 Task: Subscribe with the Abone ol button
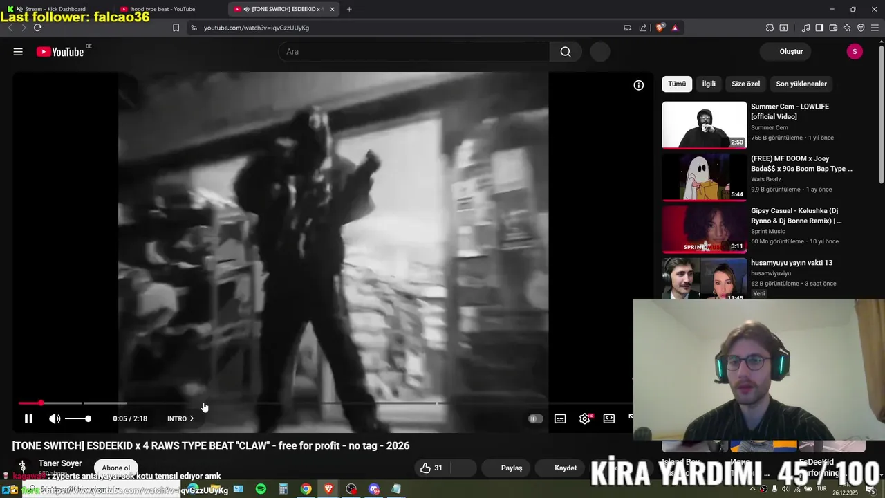[115, 468]
